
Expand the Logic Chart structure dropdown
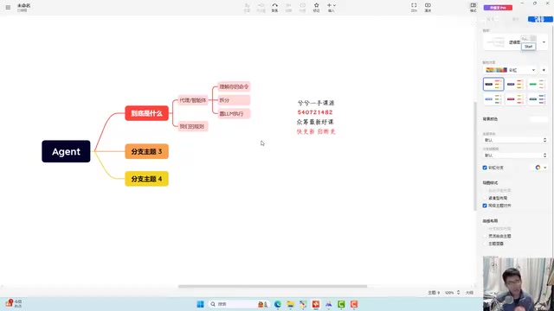click(544, 42)
